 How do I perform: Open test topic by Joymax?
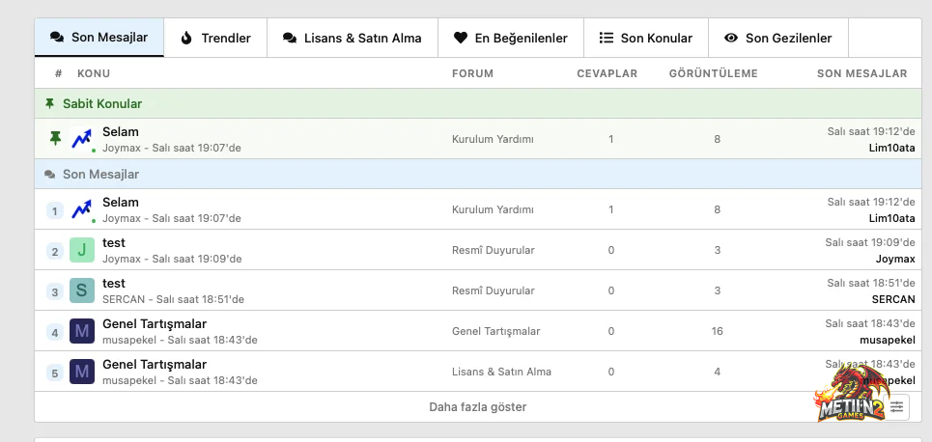tap(114, 242)
